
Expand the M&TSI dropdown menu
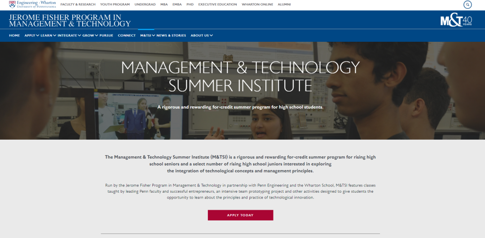click(148, 35)
